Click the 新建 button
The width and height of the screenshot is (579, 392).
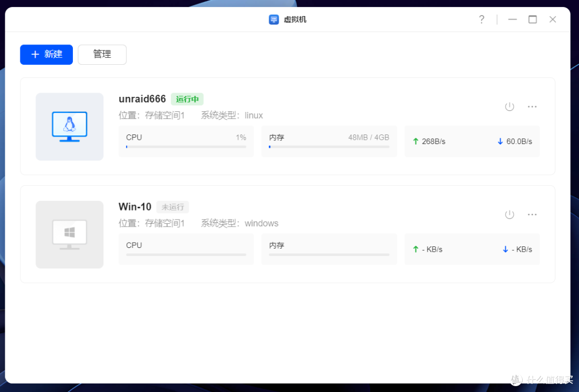[46, 55]
